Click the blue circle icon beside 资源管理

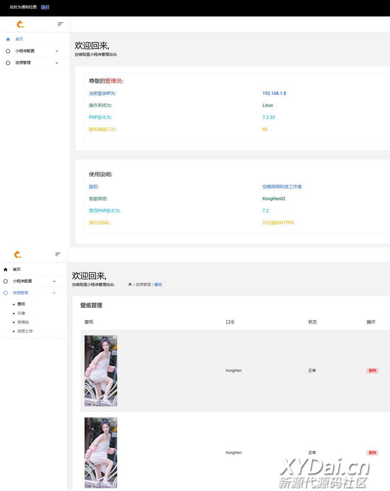tap(6, 293)
